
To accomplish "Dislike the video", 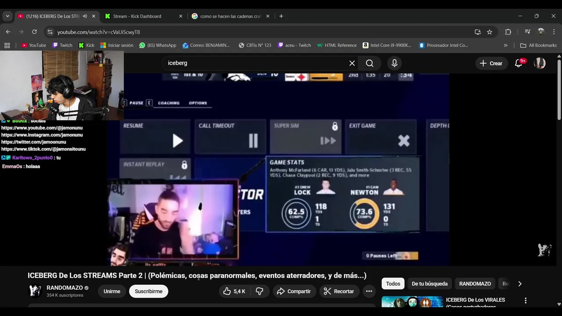I will [x=259, y=291].
